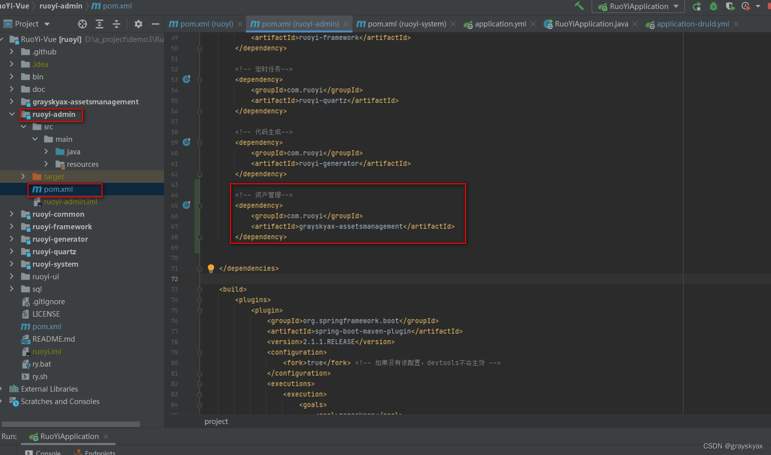This screenshot has width=771, height=455.
Task: Select the RuoYiApplication tab in Run panel
Action: tap(69, 437)
